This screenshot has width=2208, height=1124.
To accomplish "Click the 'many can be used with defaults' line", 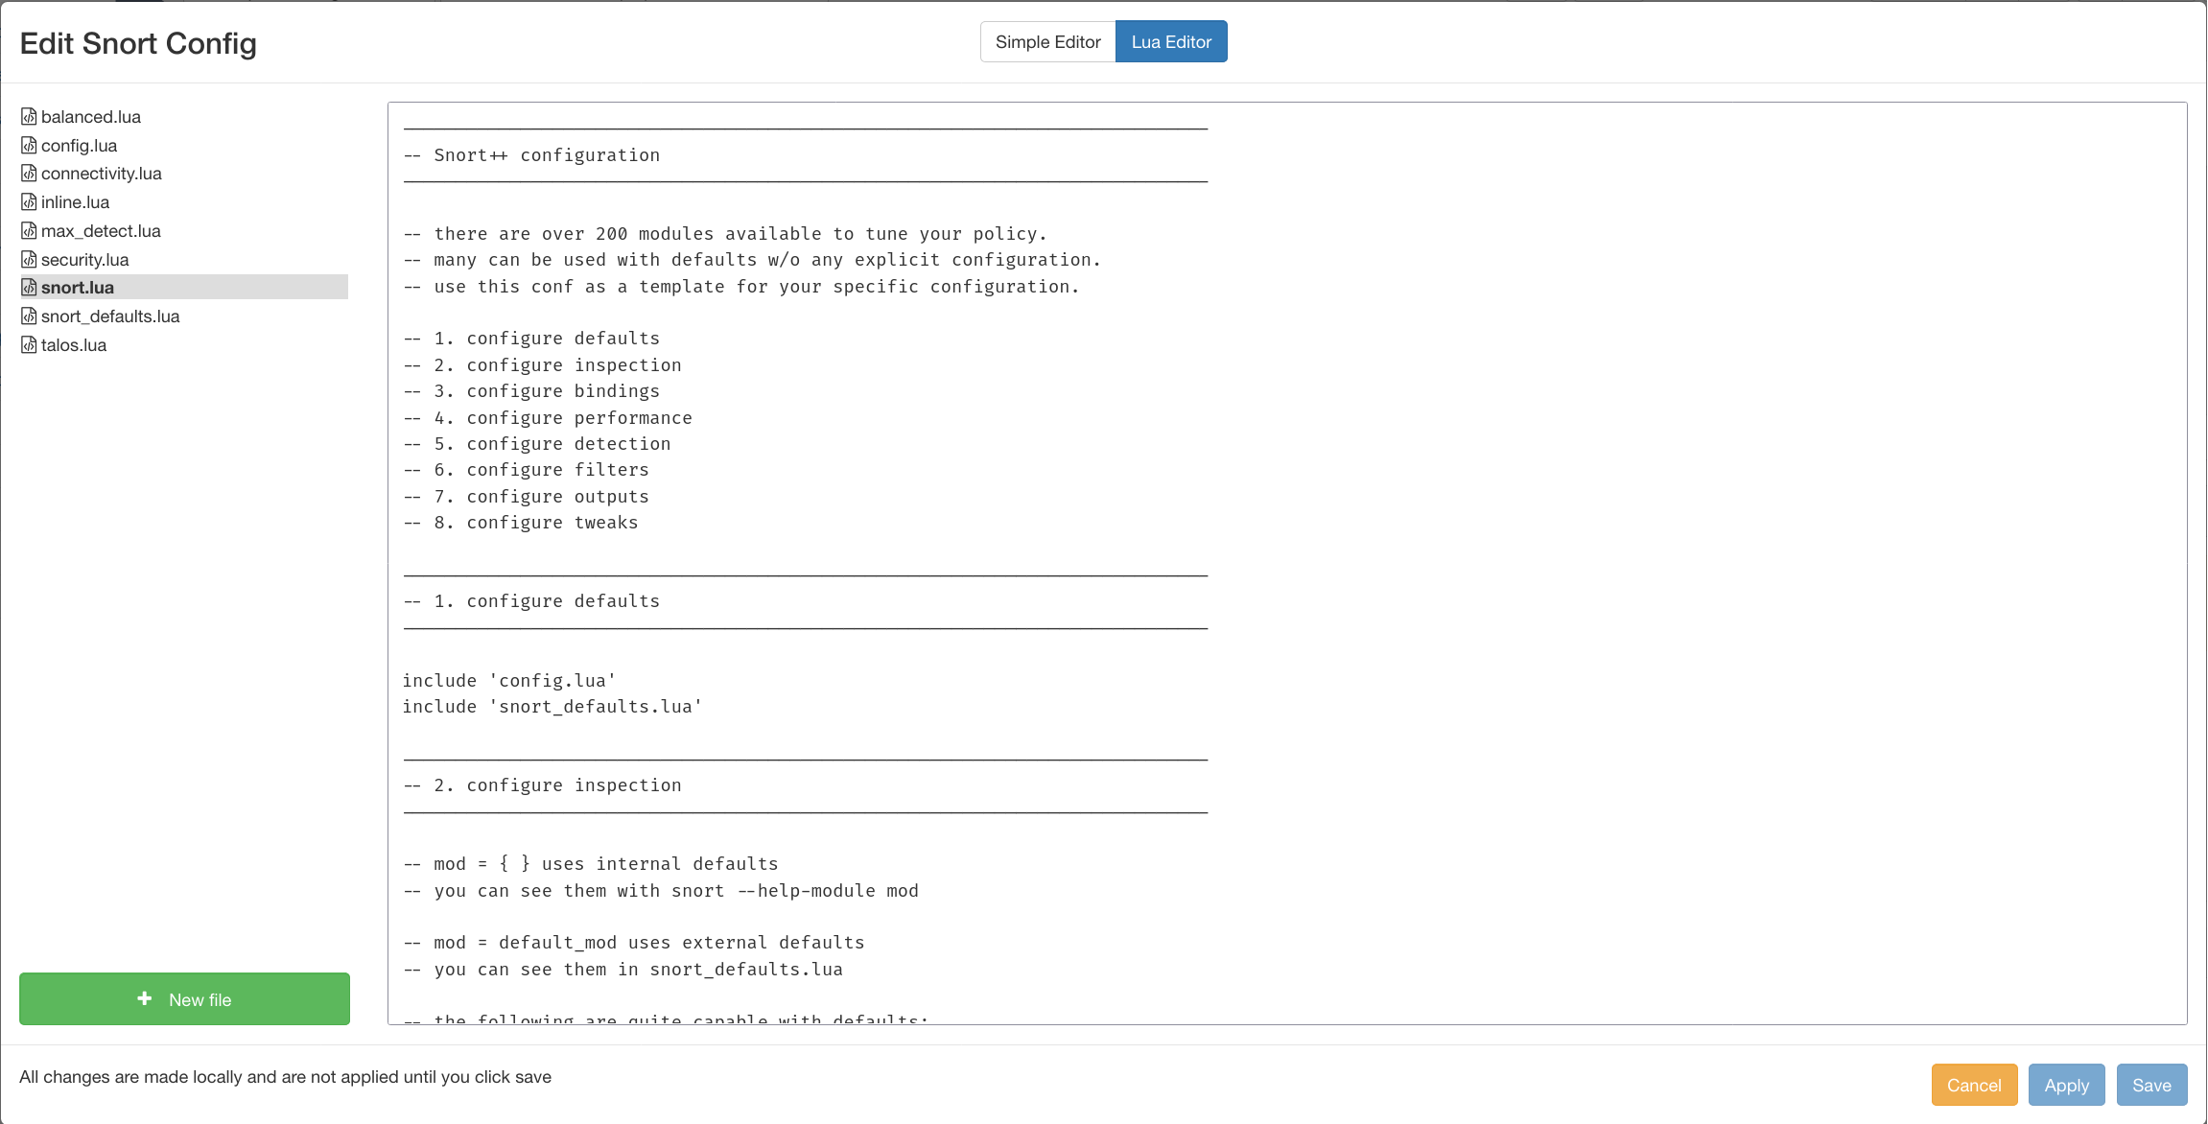I will (x=752, y=260).
